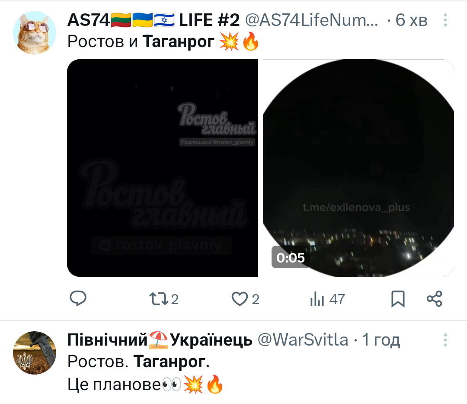Open more options for AS74 LIFE tweet

tap(445, 20)
